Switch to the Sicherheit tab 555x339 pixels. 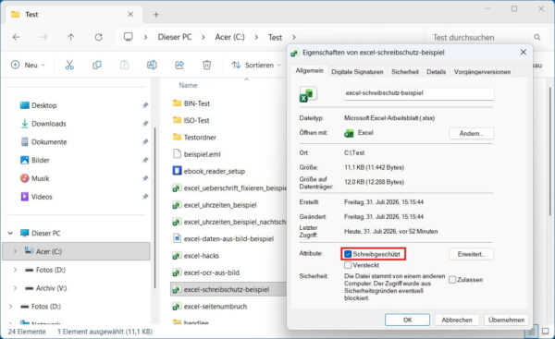pyautogui.click(x=405, y=72)
